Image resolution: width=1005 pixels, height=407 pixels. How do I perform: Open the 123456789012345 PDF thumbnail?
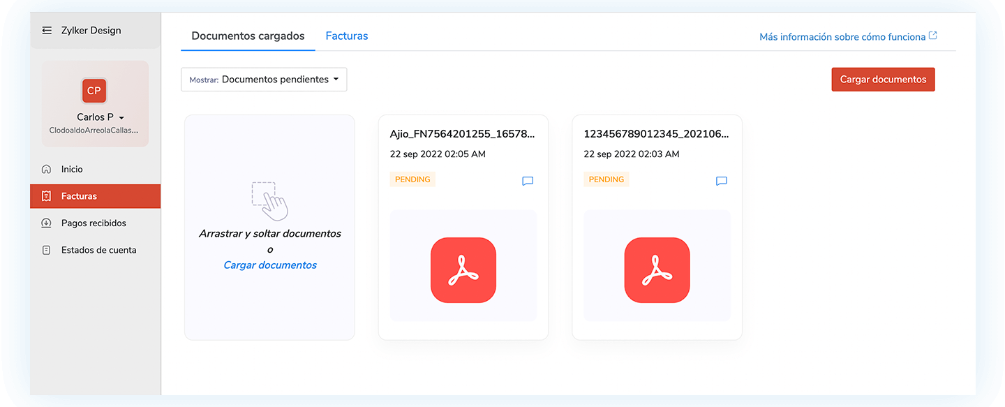657,270
